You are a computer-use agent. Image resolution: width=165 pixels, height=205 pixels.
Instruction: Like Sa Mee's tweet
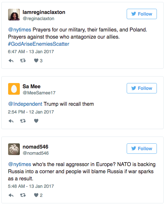click(36, 121)
